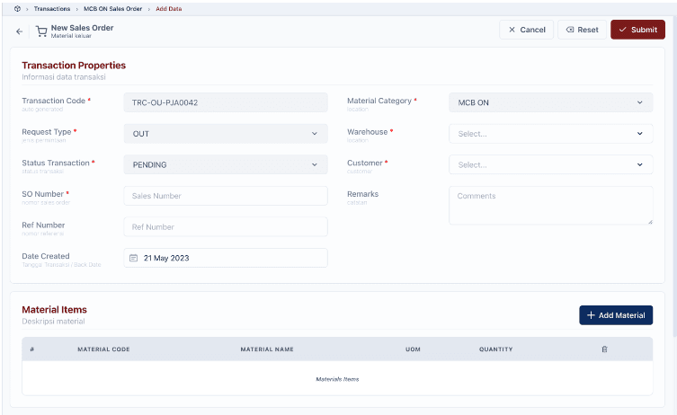Cancel the new sales order
Image resolution: width=677 pixels, height=415 pixels.
pos(526,30)
